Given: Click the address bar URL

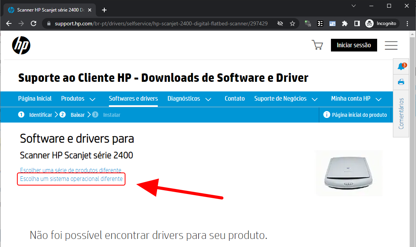Looking at the screenshot, I should (161, 23).
